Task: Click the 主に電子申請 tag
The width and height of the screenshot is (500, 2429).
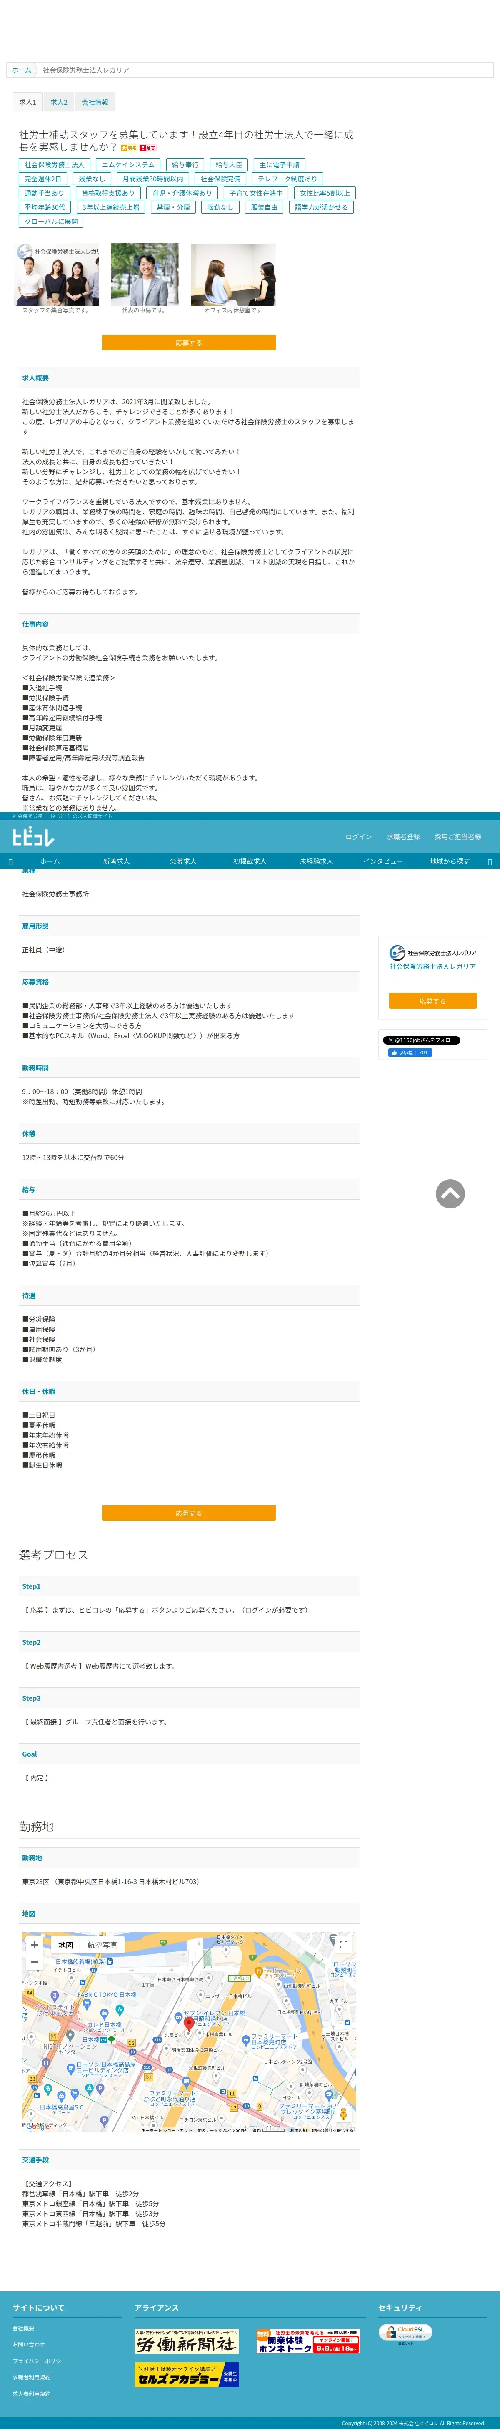Action: coord(279,164)
